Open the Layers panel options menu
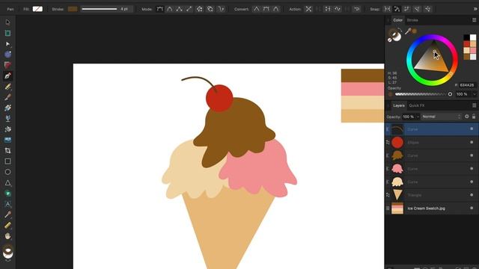479x269 pixels. [x=474, y=105]
